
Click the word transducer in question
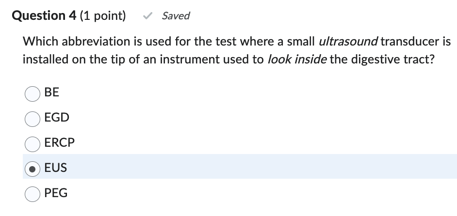[x=409, y=42]
